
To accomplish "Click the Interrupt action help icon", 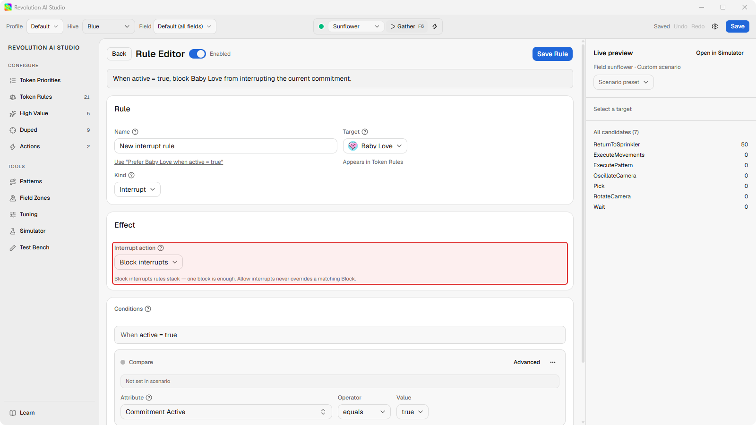I will [161, 248].
